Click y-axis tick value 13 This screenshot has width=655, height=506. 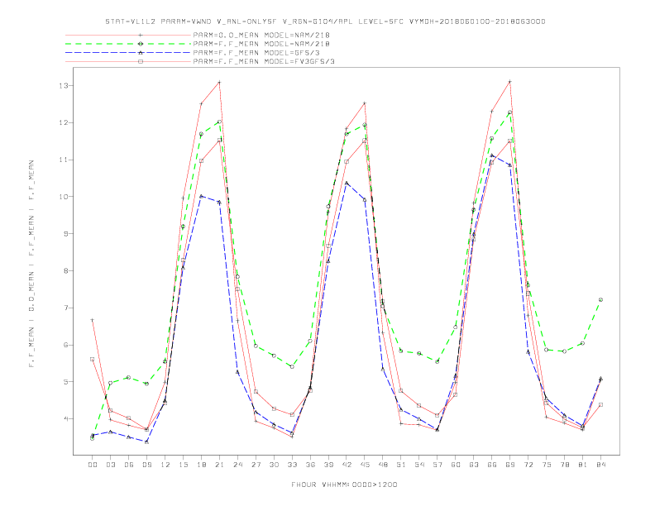tap(63, 86)
